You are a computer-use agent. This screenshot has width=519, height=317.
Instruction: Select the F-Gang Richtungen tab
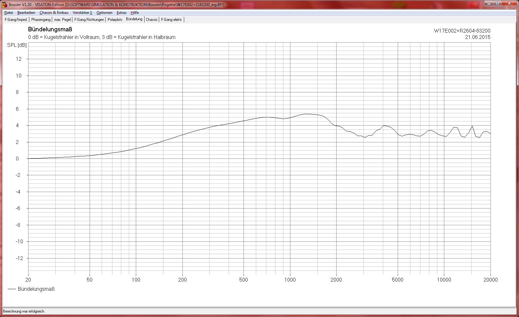click(x=89, y=20)
